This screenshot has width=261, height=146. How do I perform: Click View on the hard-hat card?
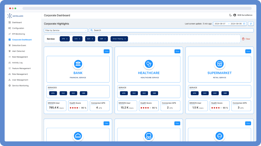[x=248, y=123]
